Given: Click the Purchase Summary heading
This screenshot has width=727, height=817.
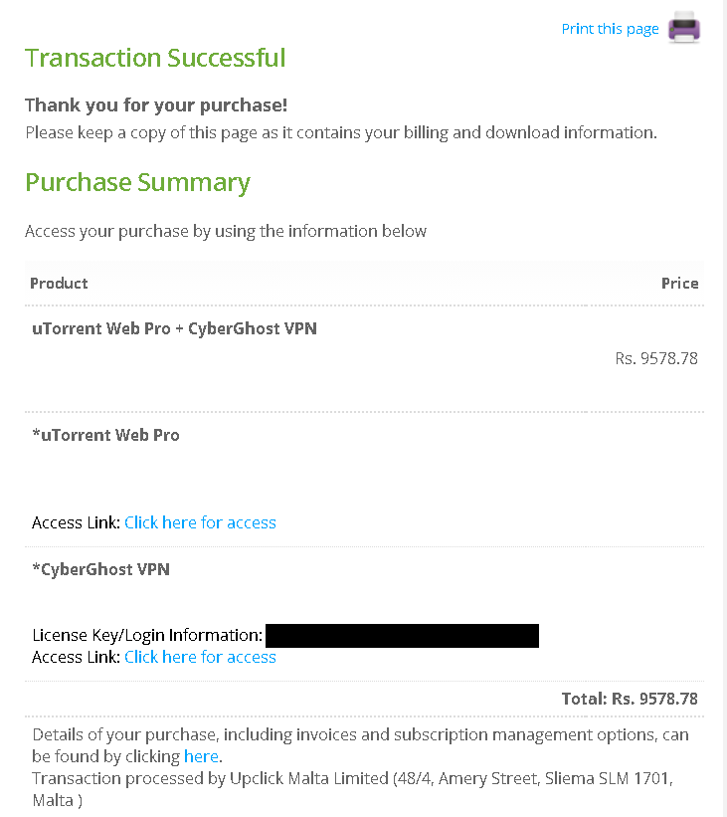Looking at the screenshot, I should pos(137,183).
